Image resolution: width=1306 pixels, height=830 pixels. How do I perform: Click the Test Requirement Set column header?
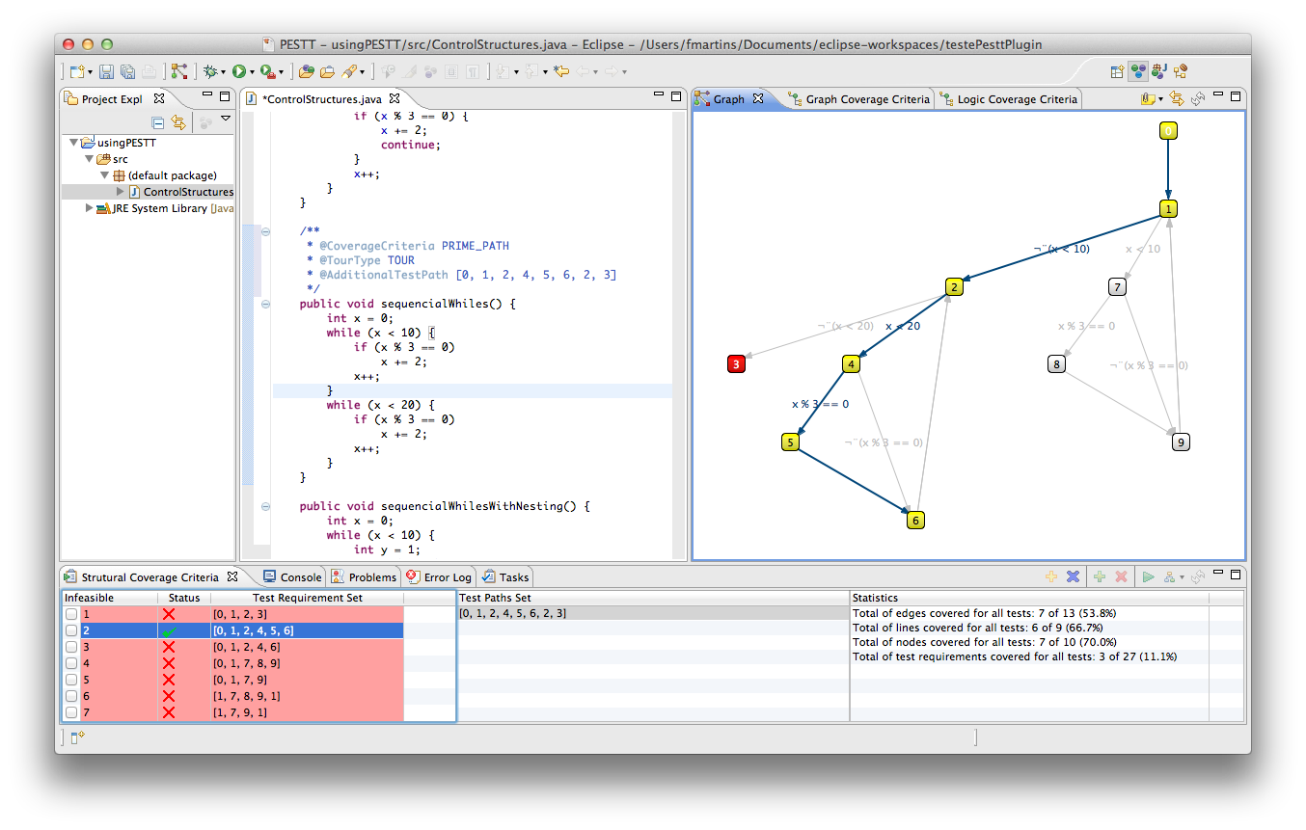[308, 598]
